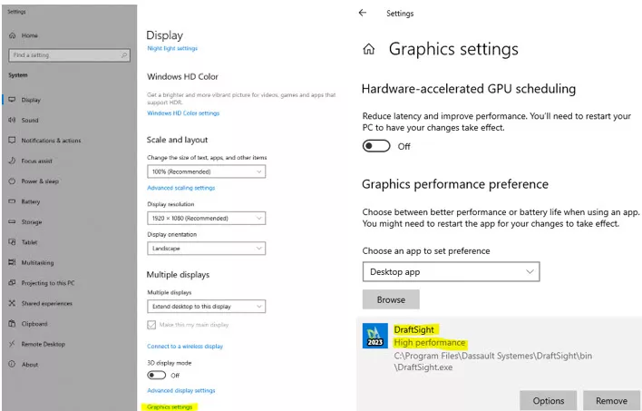Open Notifications & actions icon
Image resolution: width=642 pixels, height=411 pixels.
(x=12, y=141)
